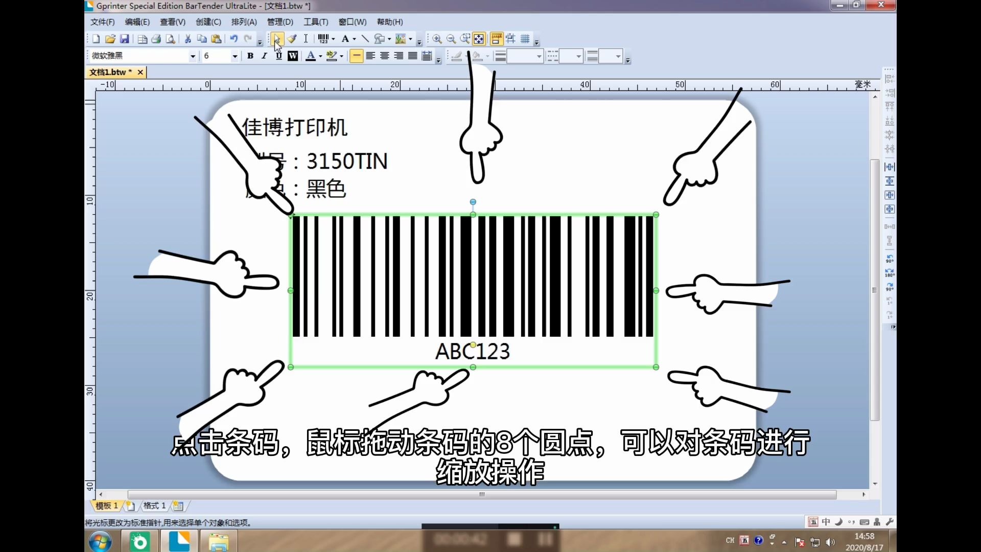Toggle white-on-black W text style

[x=293, y=56]
